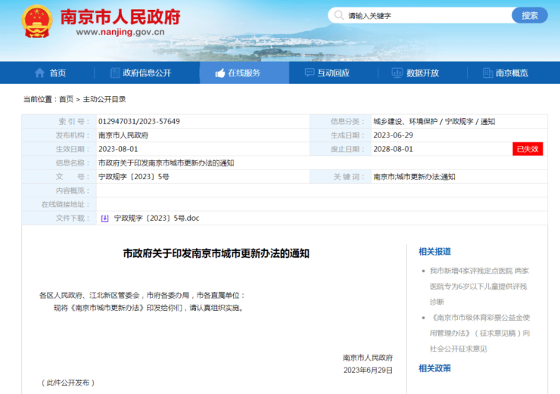Click the chat bubble icon for 互动回应

point(309,73)
